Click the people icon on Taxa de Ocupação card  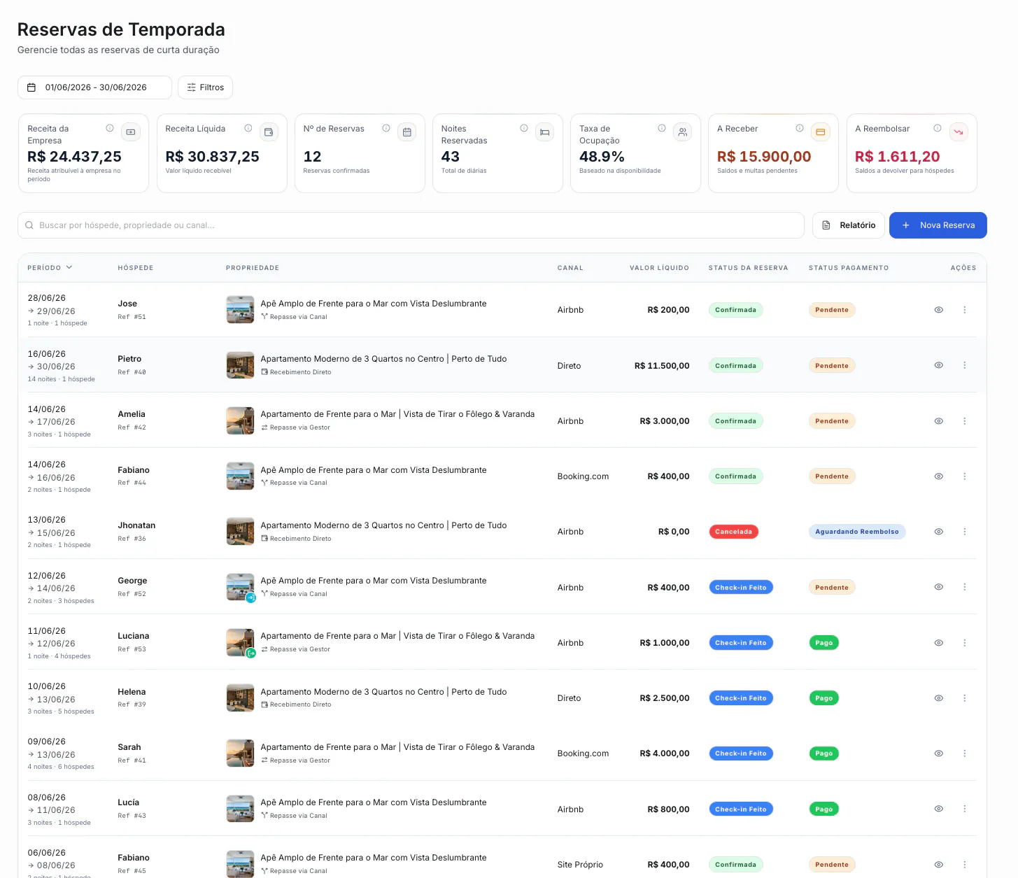[x=683, y=132]
